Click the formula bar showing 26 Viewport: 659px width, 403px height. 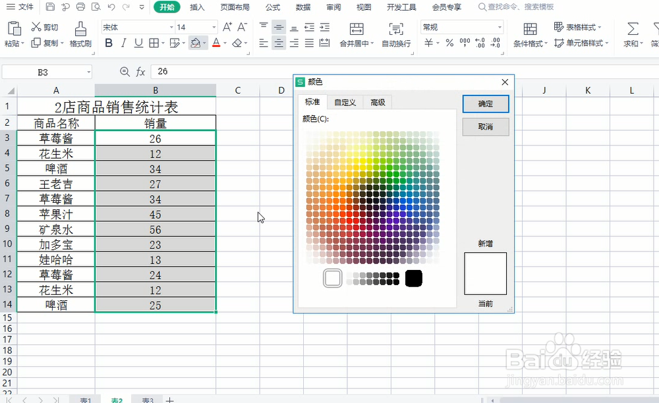coord(403,72)
